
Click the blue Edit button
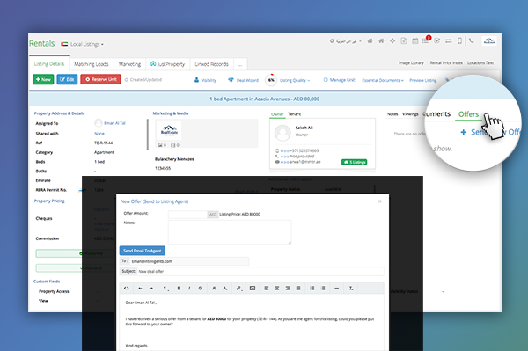[x=67, y=79]
